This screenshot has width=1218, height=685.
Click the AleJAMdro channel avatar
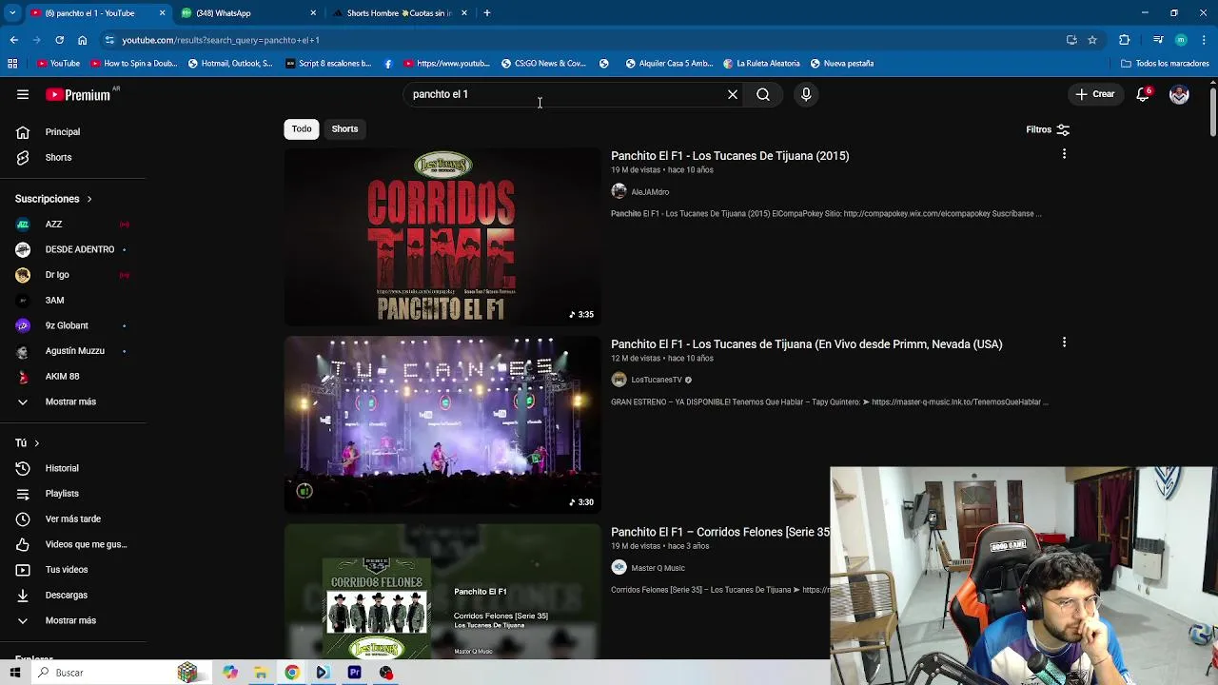tap(619, 191)
